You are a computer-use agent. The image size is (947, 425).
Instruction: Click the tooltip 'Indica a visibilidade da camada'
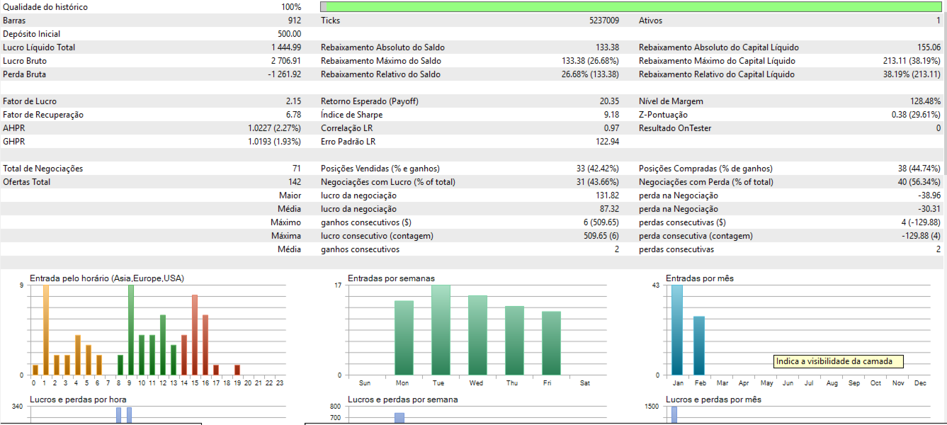pos(839,361)
